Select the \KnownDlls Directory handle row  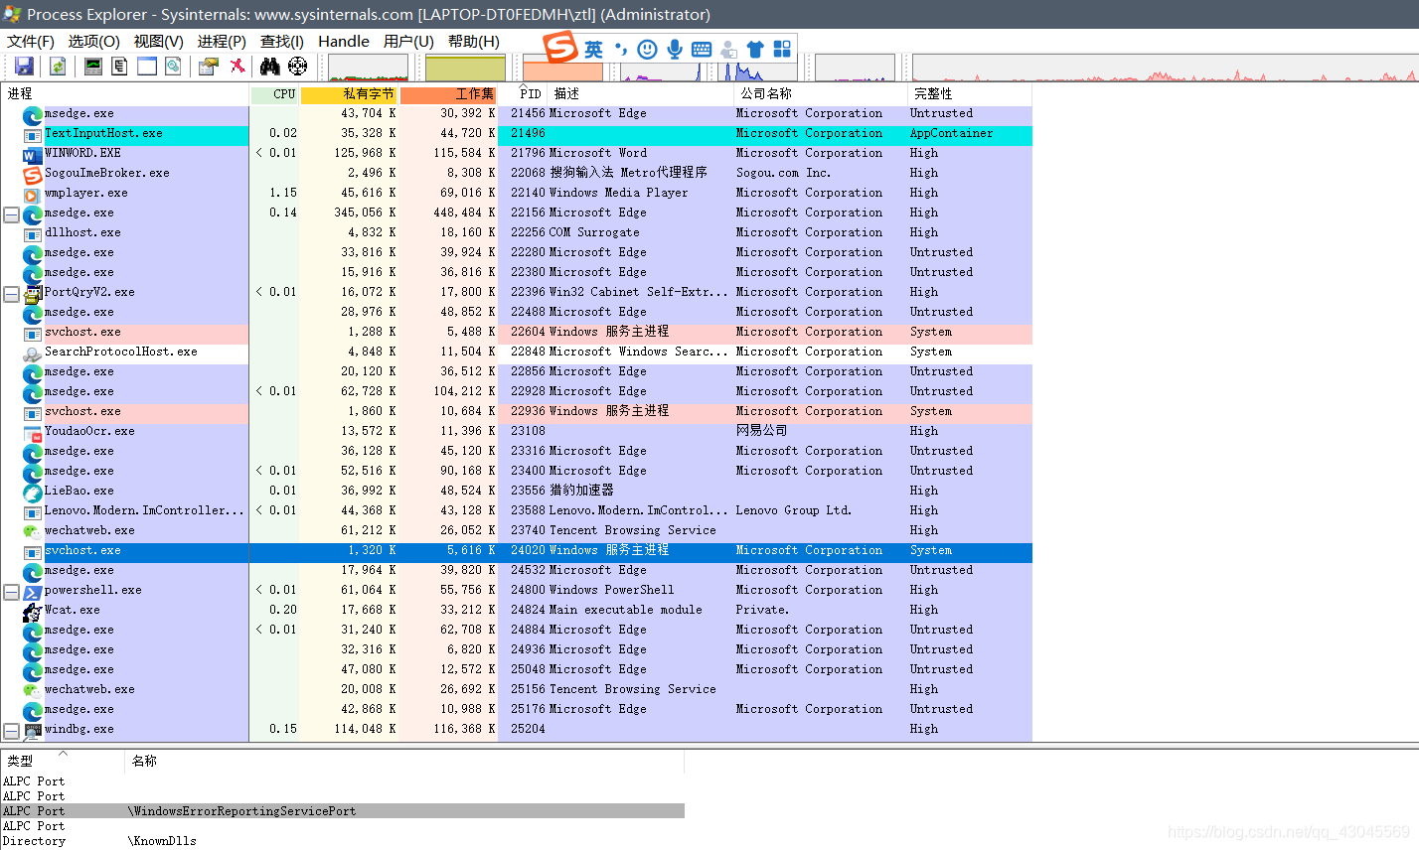(x=343, y=841)
